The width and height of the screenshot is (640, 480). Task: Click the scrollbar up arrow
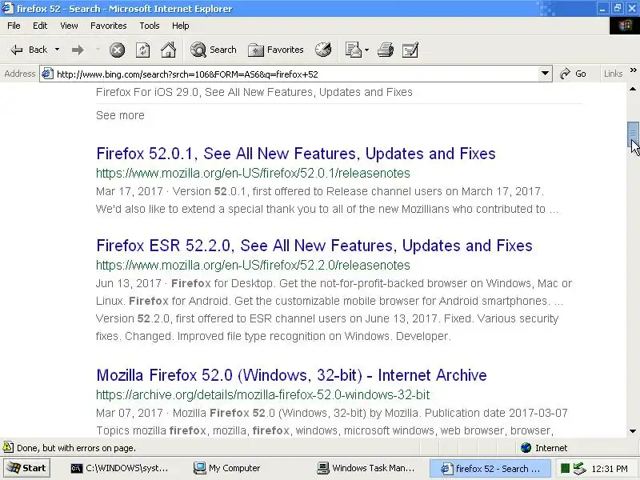633,90
